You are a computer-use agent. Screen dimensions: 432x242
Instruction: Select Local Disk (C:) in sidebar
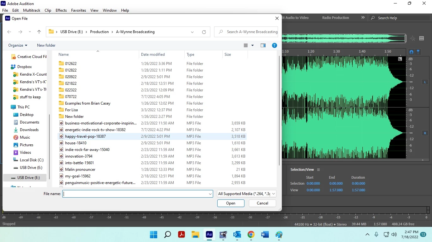(x=32, y=160)
